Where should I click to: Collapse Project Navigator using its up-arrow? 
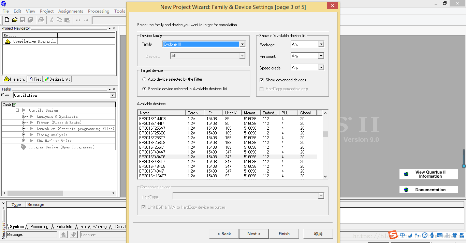[x=109, y=29]
